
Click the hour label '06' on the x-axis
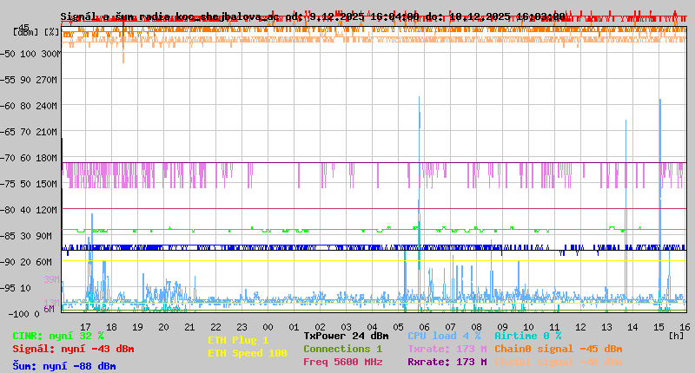point(424,327)
